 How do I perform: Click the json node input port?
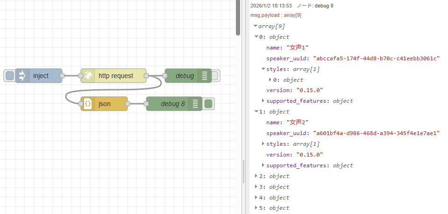click(x=81, y=104)
